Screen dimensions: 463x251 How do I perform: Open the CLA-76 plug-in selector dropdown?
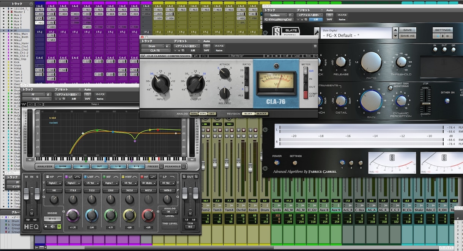[156, 50]
